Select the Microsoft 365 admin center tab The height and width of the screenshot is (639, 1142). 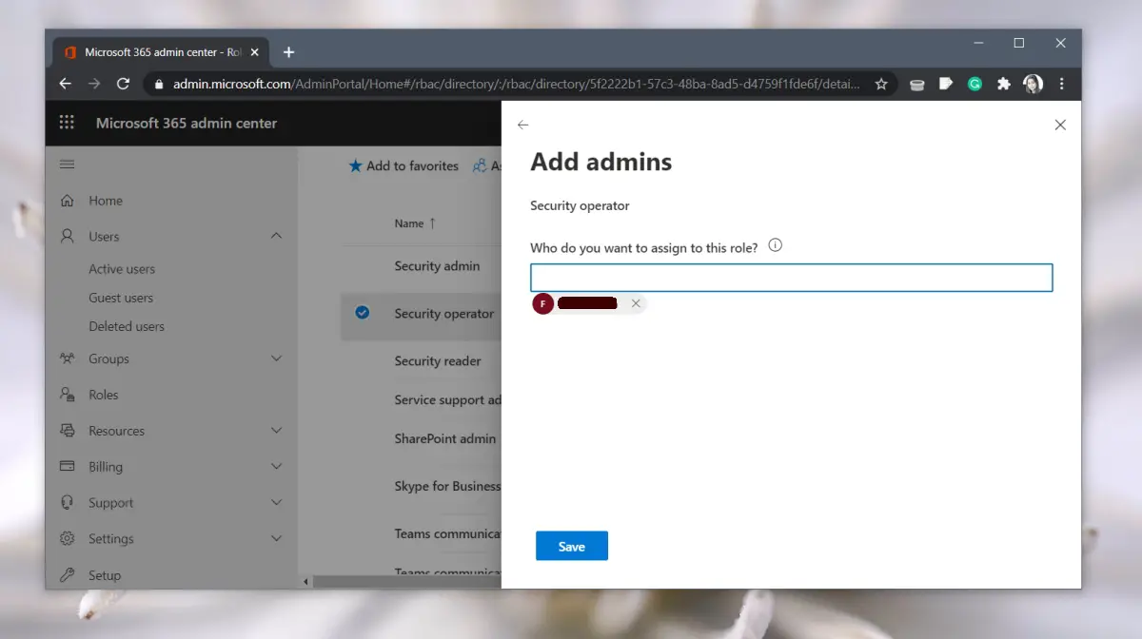click(x=161, y=52)
